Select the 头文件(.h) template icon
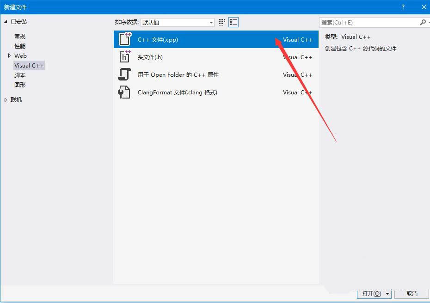 click(x=125, y=57)
